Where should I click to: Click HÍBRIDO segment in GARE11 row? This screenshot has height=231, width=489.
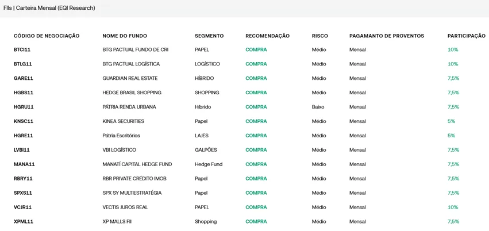pyautogui.click(x=204, y=78)
